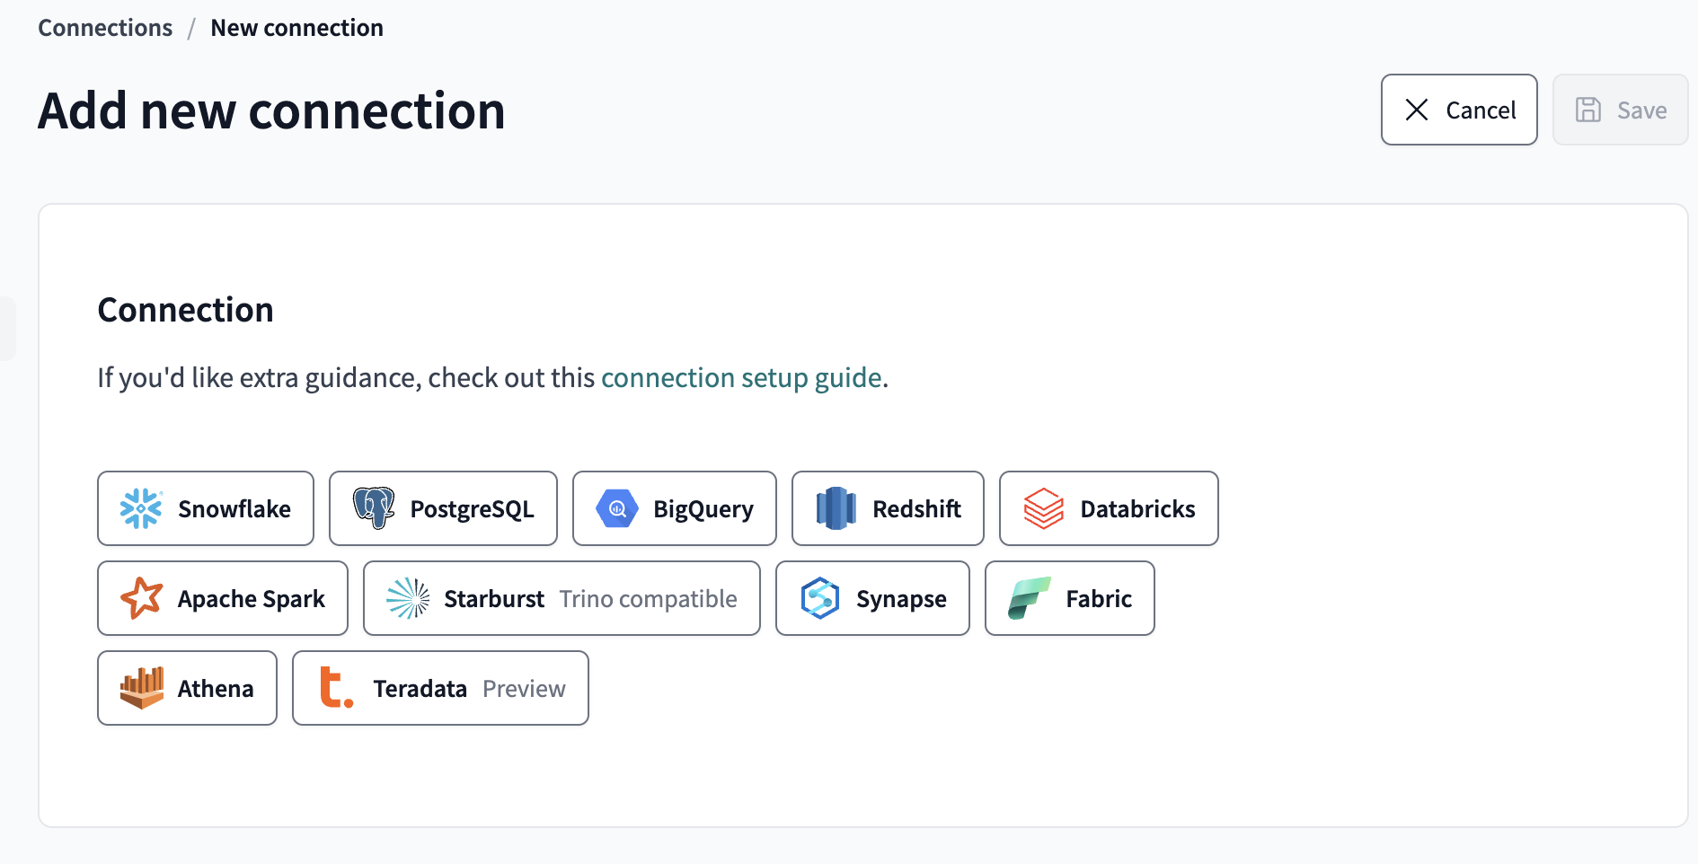Choose the Teradata preview icon
The height and width of the screenshot is (864, 1698).
pyautogui.click(x=333, y=688)
